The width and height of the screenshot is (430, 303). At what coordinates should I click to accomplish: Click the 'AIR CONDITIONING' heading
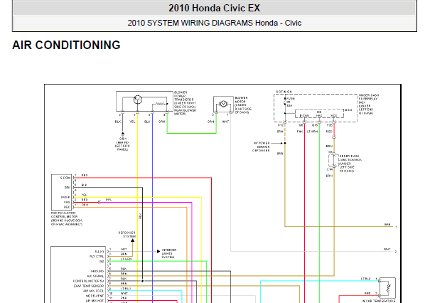tap(66, 45)
